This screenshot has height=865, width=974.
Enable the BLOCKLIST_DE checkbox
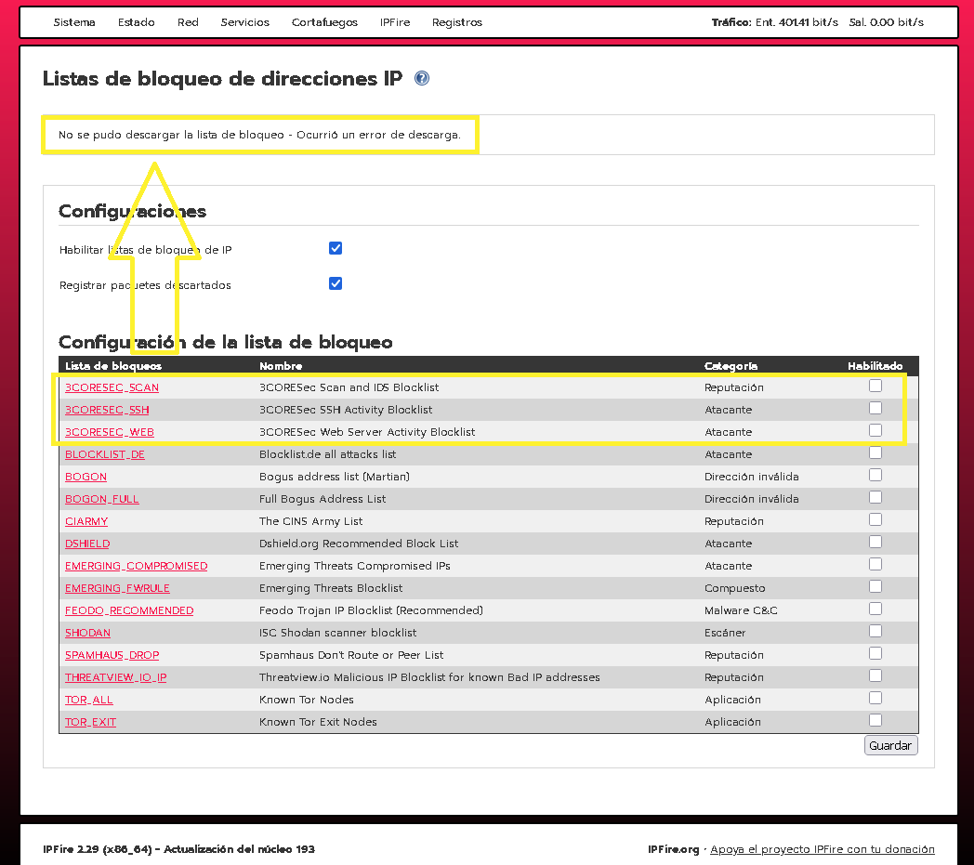tap(875, 453)
